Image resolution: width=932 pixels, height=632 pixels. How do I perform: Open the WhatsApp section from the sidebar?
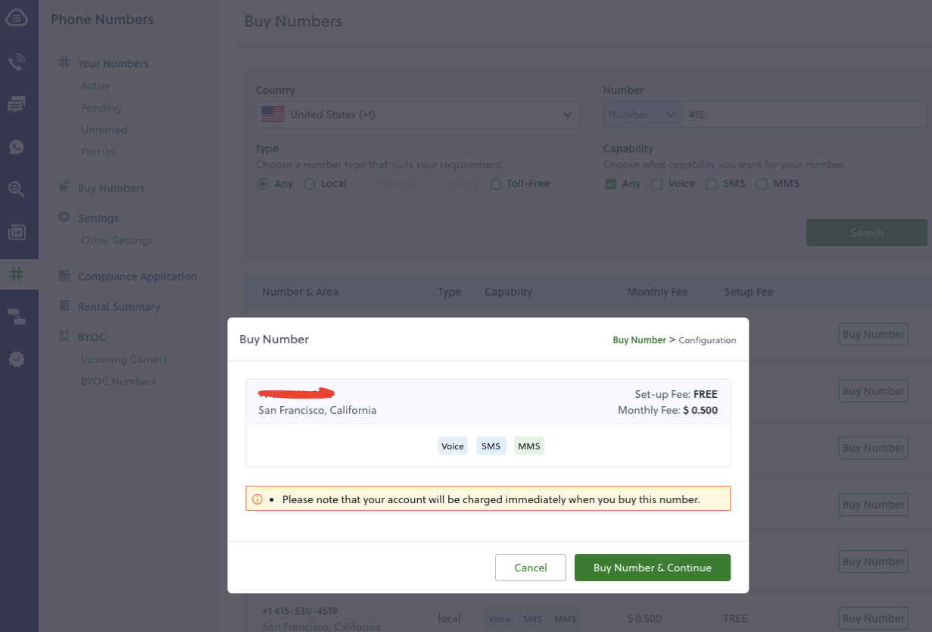(17, 146)
